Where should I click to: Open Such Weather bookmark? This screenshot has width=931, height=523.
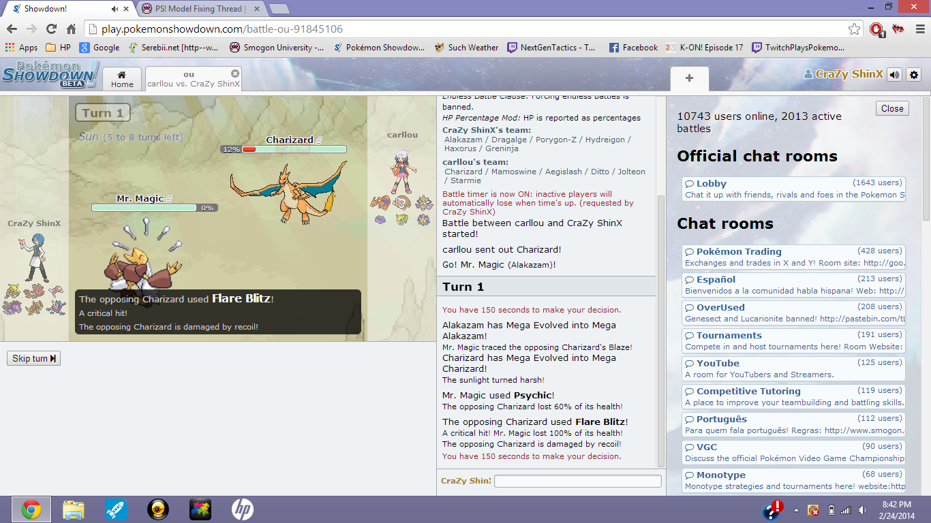click(466, 48)
